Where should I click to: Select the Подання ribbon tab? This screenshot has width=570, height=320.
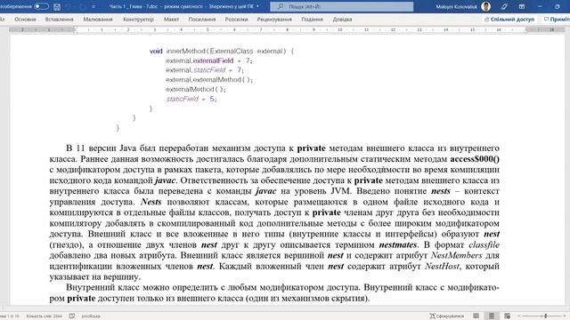tap(312, 20)
